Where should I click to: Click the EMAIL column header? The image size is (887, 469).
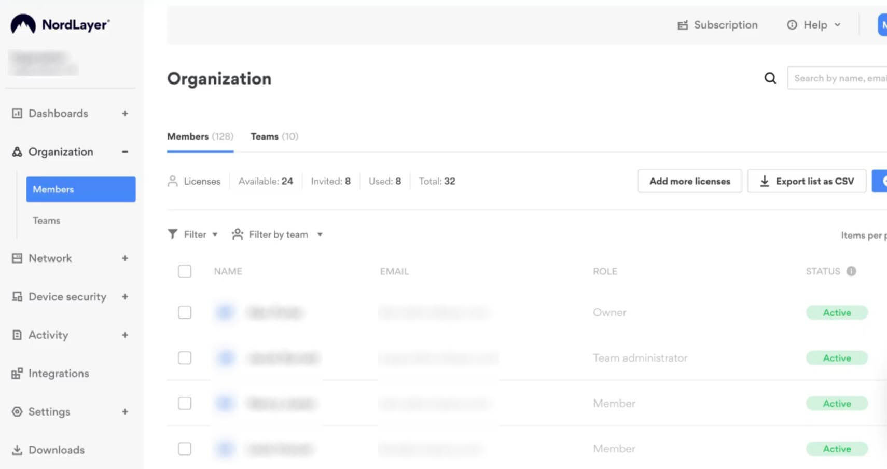(x=394, y=271)
